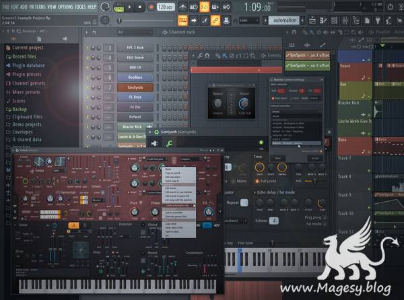Click the song position slider
The height and width of the screenshot is (300, 404).
tap(145, 21)
